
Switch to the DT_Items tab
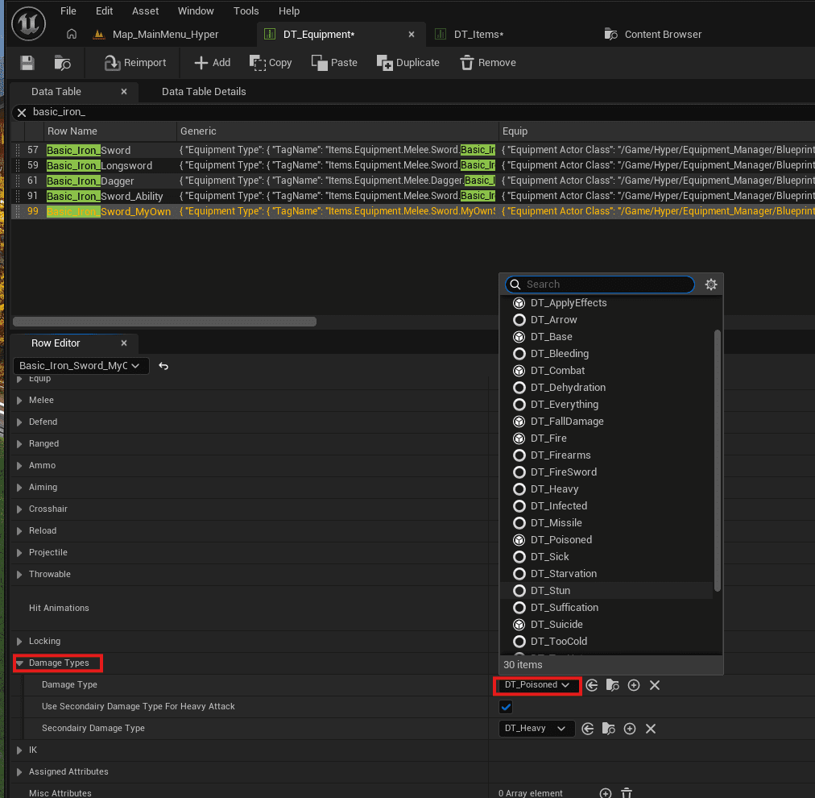pyautogui.click(x=478, y=35)
